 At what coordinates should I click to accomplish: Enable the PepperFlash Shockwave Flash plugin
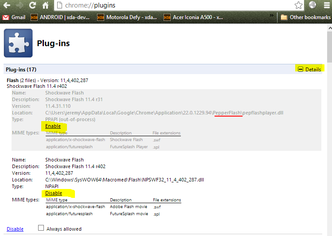pyautogui.click(x=53, y=126)
